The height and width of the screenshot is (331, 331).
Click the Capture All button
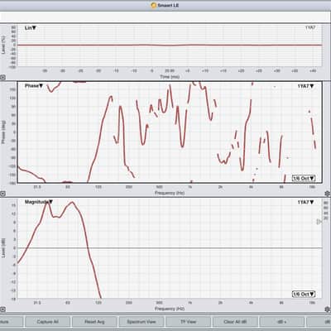pyautogui.click(x=47, y=322)
